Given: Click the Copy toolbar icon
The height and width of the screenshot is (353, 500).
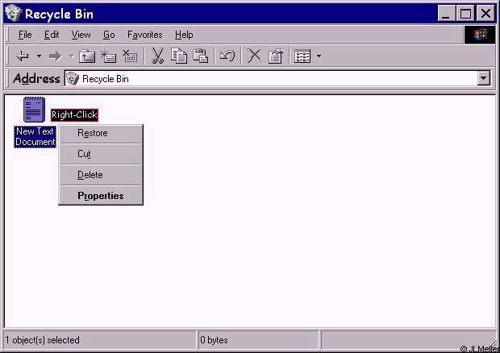Looking at the screenshot, I should click(179, 56).
